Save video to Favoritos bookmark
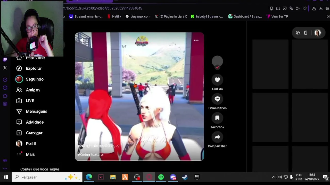Screen dimensions: 330x185 (217, 118)
